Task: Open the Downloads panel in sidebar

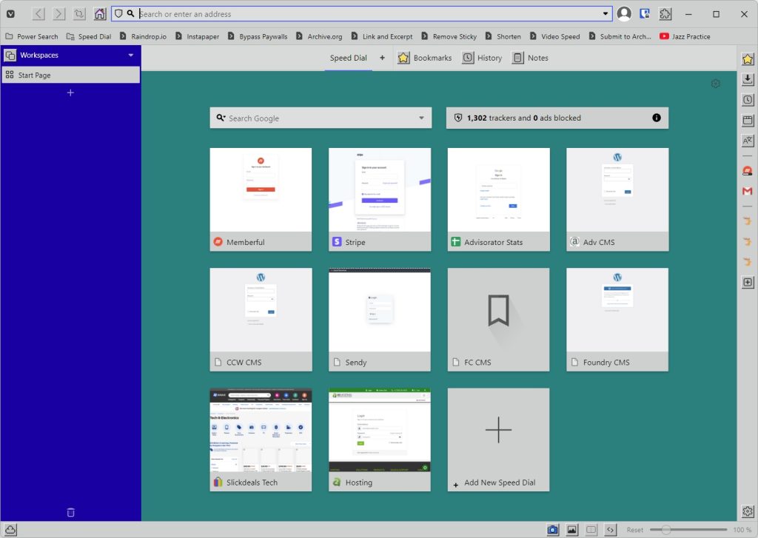Action: coord(748,79)
